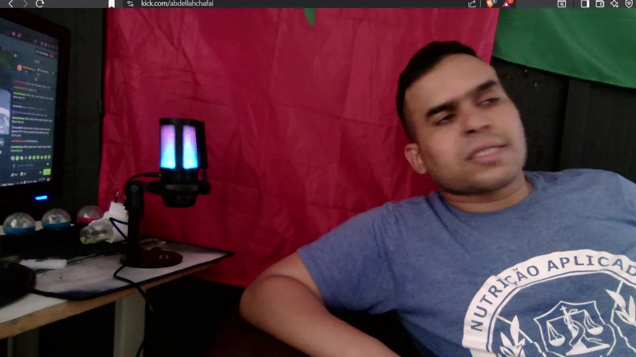Open the tab search icon in toolbar
636x357 pixels.
[x=561, y=3]
